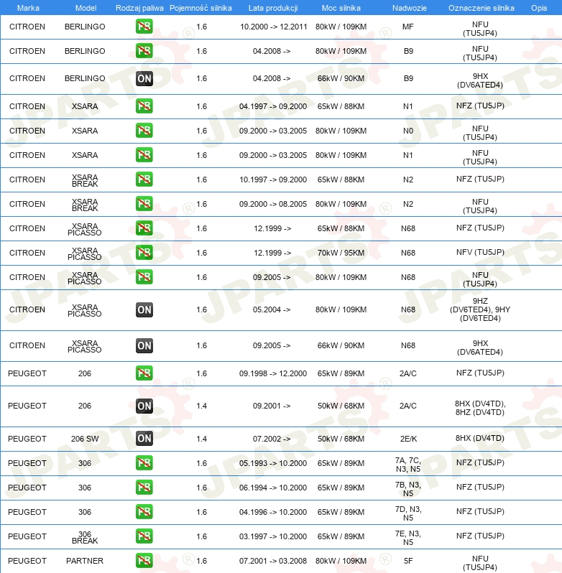Viewport: 562px width, 573px height.
Task: Click diesel ON icon for Peugeot 206 SW row
Action: [x=144, y=439]
